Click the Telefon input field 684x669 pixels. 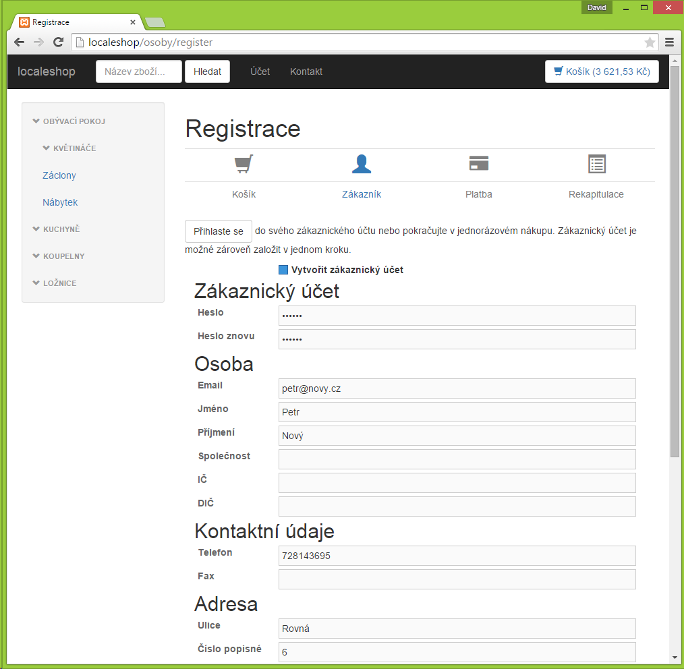pos(457,556)
